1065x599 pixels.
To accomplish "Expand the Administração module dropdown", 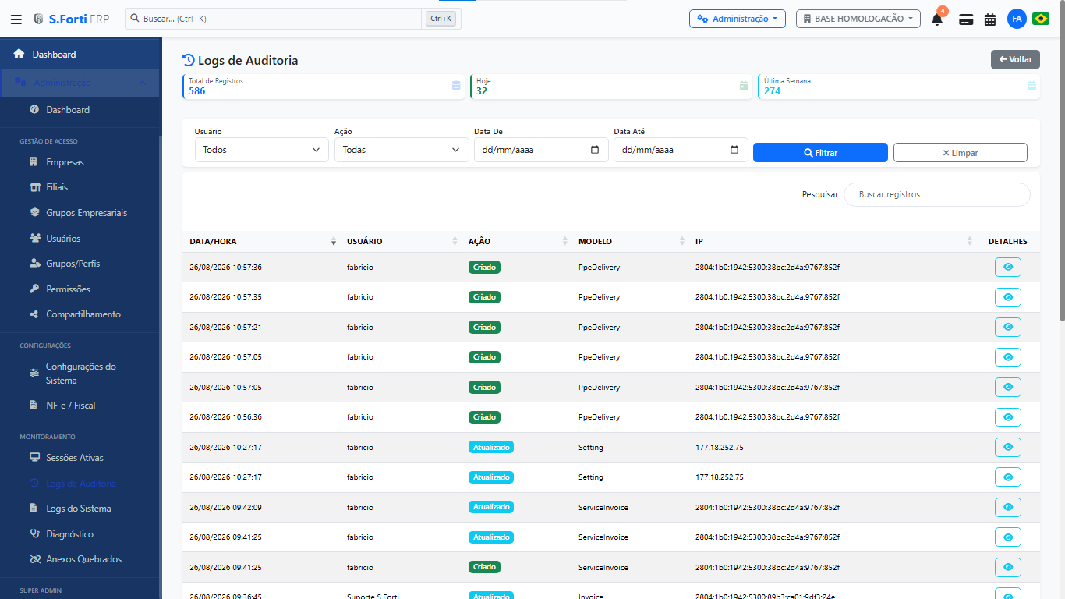I will (x=737, y=19).
